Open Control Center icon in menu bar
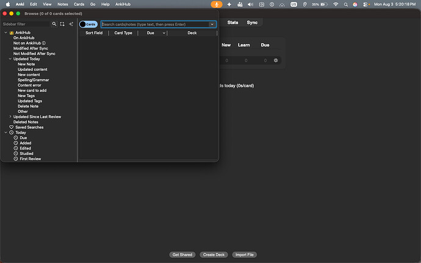 point(365,4)
